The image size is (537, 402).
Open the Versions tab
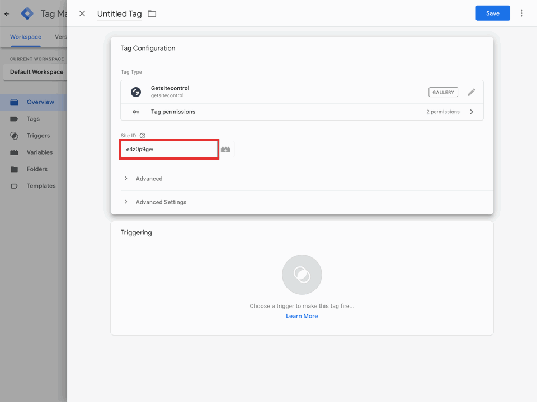[x=62, y=37]
